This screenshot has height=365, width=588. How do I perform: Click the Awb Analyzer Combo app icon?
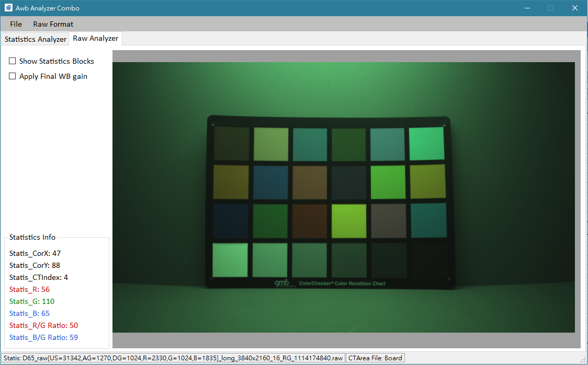click(8, 8)
